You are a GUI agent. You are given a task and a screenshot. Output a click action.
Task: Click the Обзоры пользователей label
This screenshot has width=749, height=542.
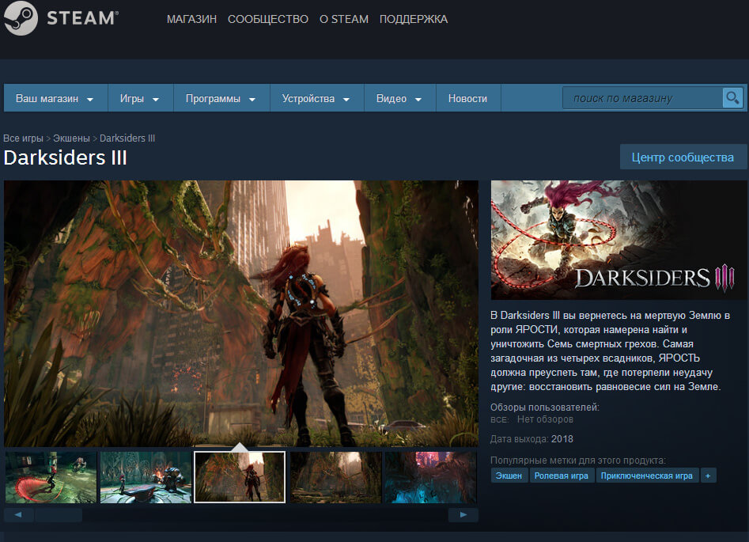pyautogui.click(x=545, y=407)
